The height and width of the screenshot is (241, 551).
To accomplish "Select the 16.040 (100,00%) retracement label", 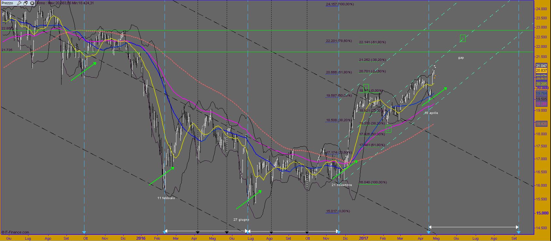I will click(x=373, y=182).
